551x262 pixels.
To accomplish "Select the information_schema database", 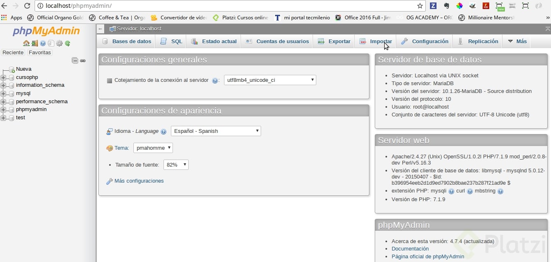I will tap(40, 85).
